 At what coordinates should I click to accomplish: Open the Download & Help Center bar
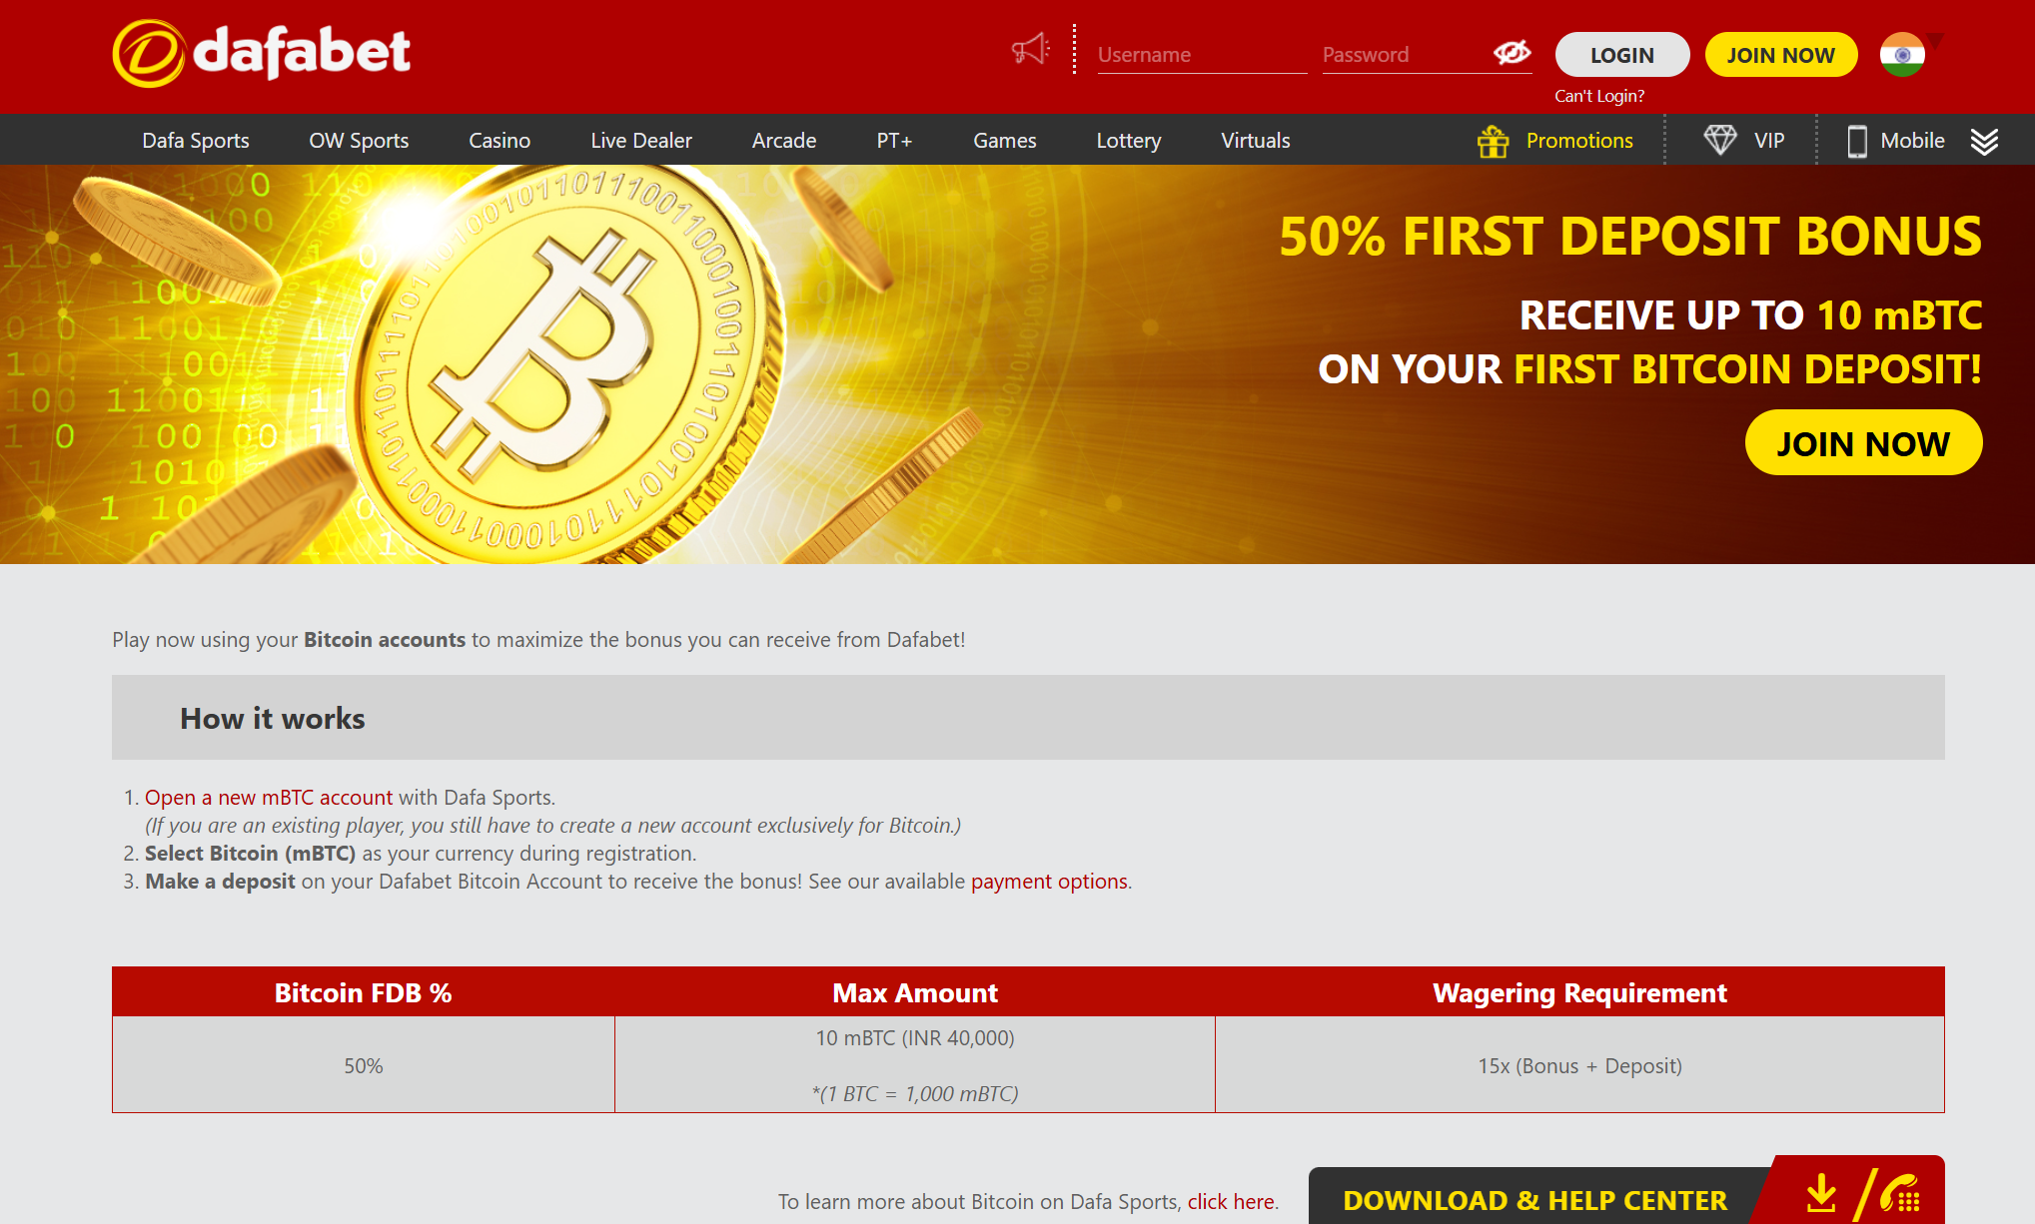point(1534,1199)
